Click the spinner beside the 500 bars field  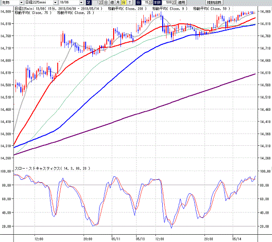coord(174,2)
